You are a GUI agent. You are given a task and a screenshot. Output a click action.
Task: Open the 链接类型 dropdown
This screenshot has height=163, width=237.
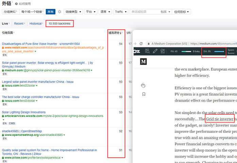pyautogui.click(x=73, y=12)
